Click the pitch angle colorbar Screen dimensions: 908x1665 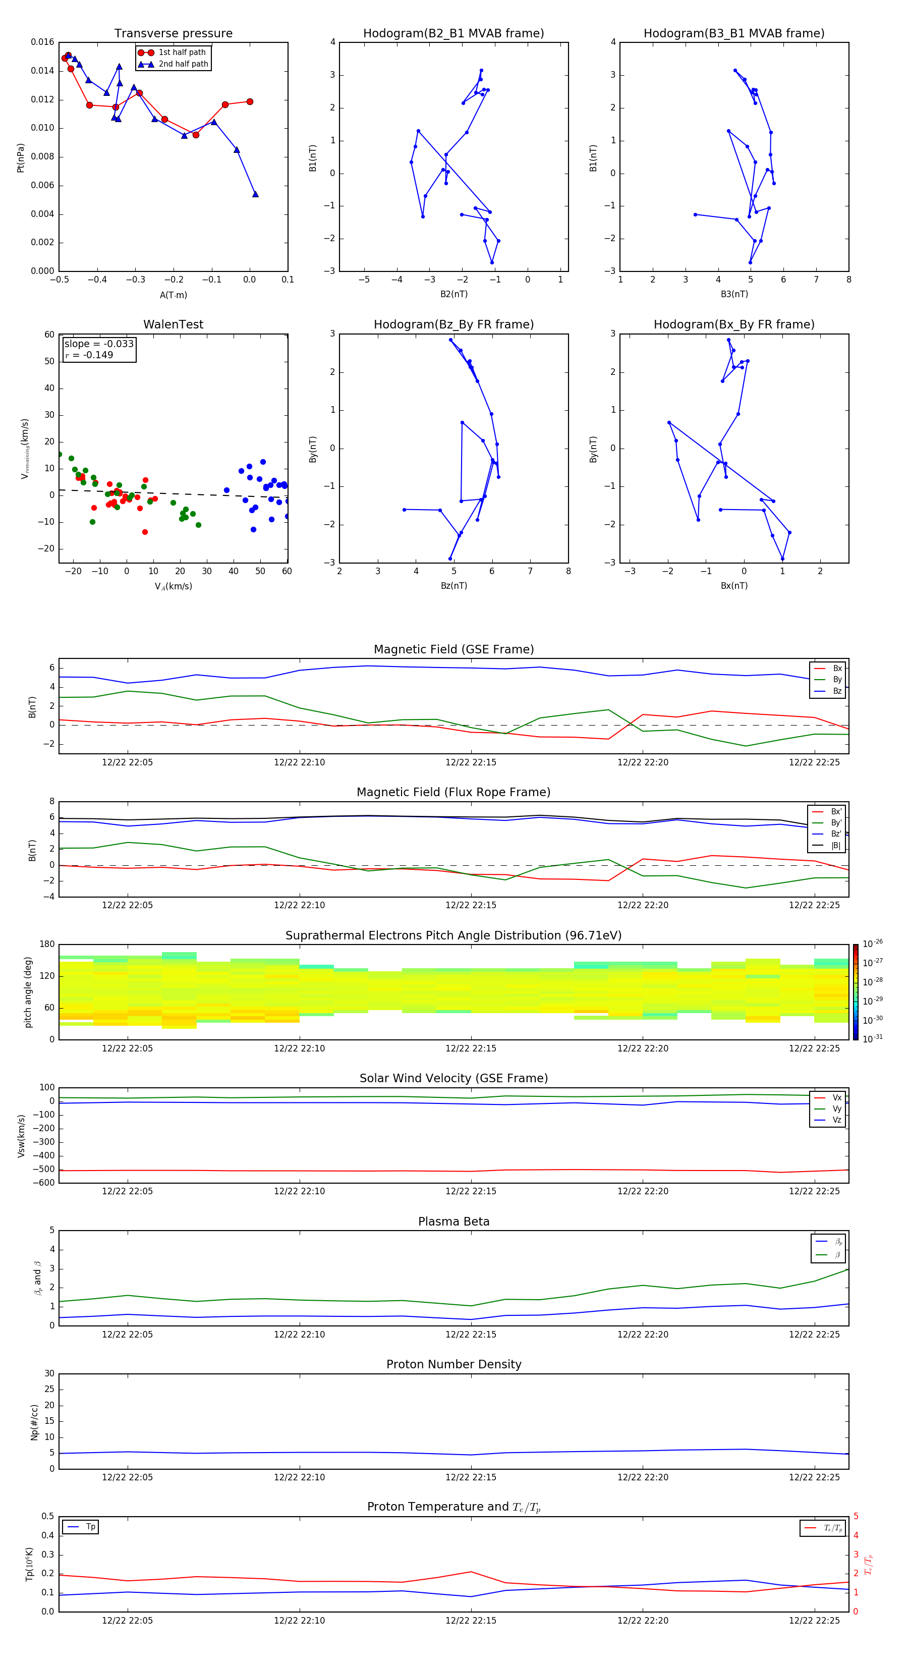(x=856, y=992)
